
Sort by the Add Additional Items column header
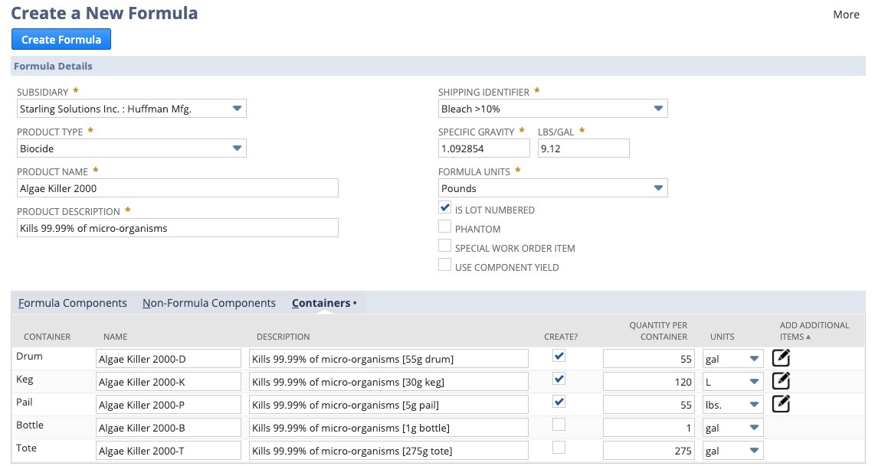[814, 331]
